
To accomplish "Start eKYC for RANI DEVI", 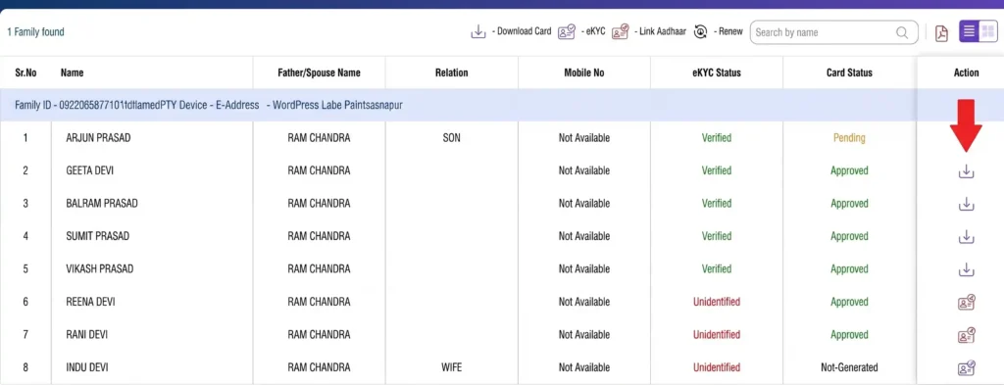I will (x=966, y=334).
